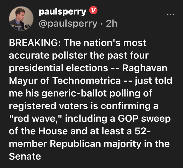Click the word Senate ending the post
Viewport: 183px width, 168px height.
pyautogui.click(x=25, y=156)
